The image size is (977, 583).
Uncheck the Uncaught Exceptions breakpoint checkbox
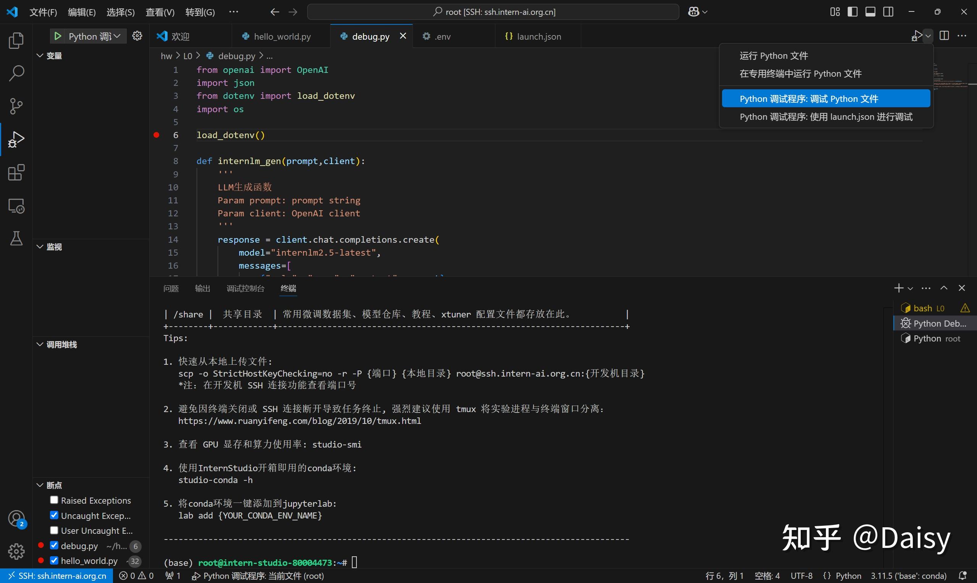[54, 515]
